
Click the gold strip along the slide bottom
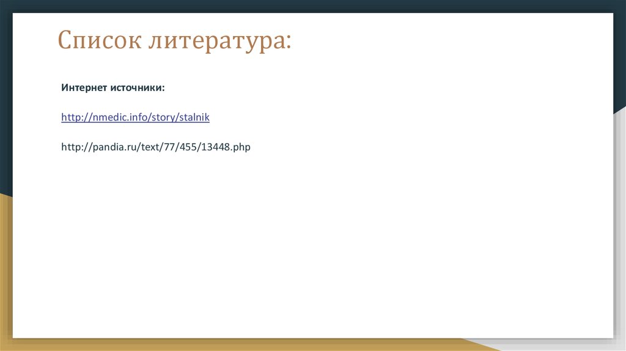click(245, 345)
